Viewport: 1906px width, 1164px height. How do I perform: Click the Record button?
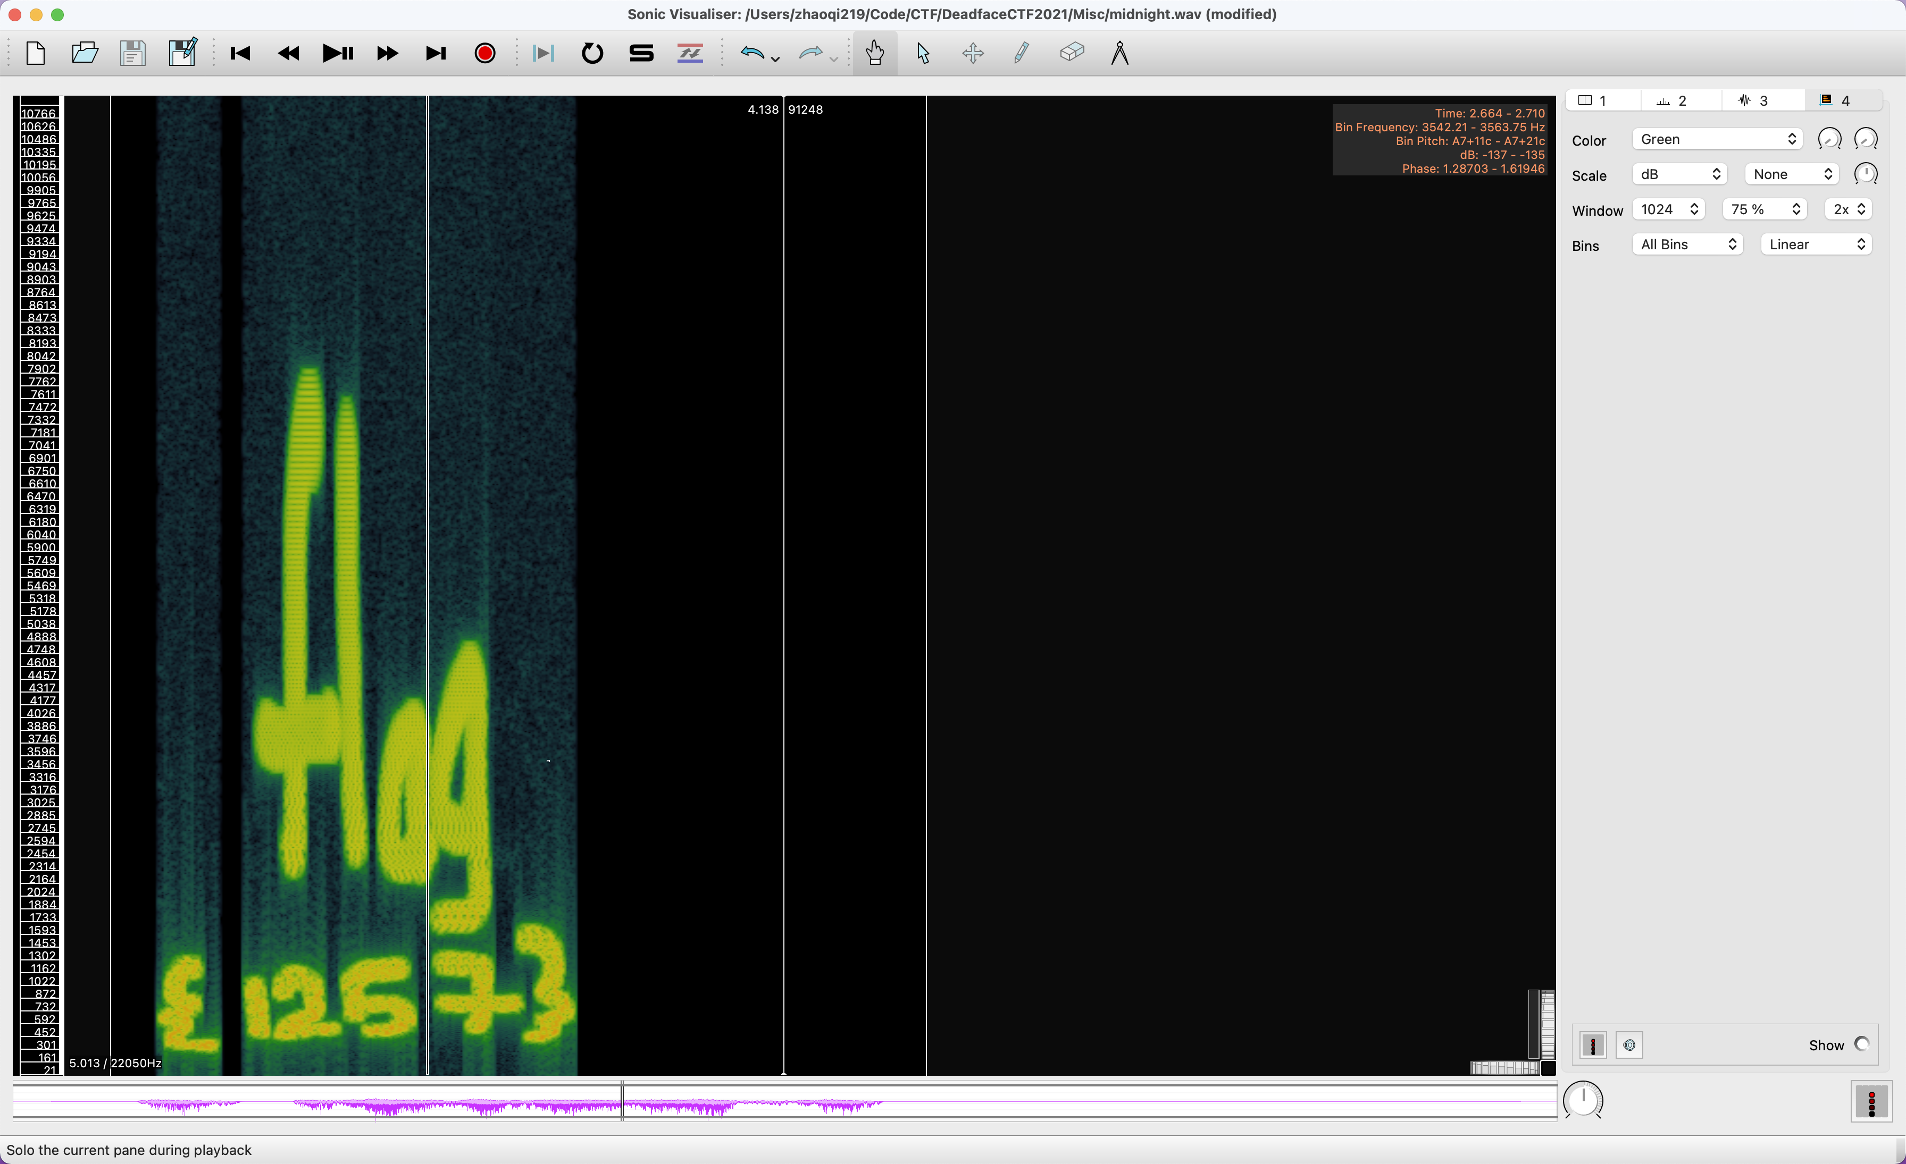485,53
